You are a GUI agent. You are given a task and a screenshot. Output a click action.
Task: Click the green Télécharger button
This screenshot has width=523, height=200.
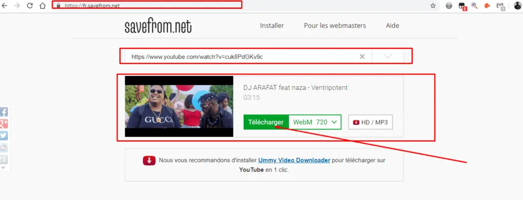tap(266, 122)
